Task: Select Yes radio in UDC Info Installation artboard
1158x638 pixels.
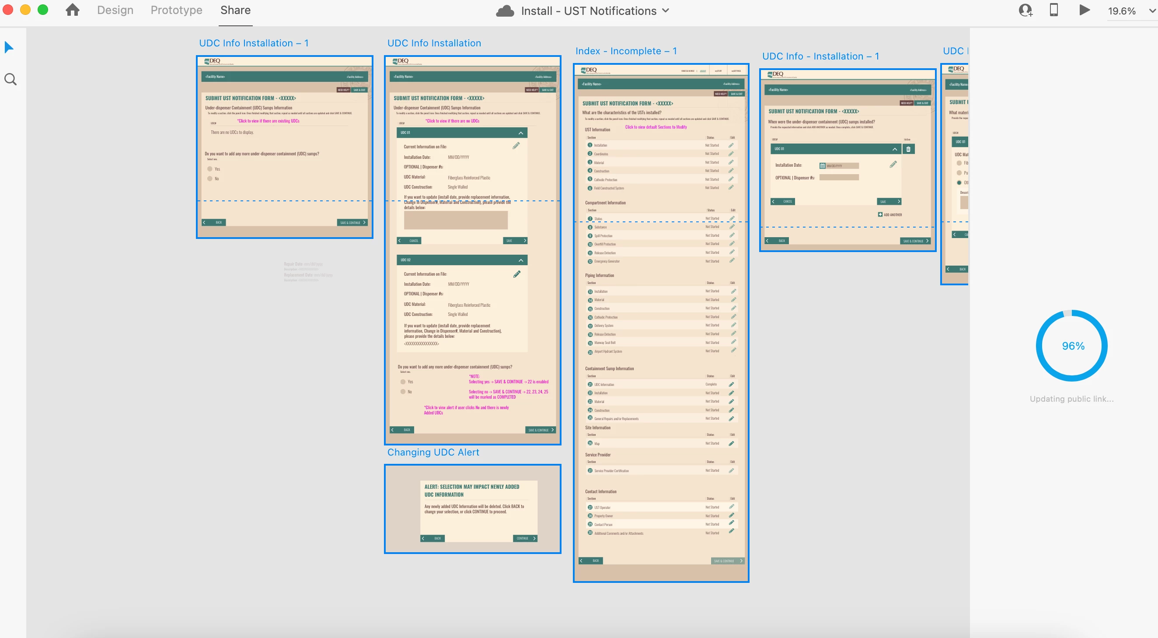Action: 403,382
